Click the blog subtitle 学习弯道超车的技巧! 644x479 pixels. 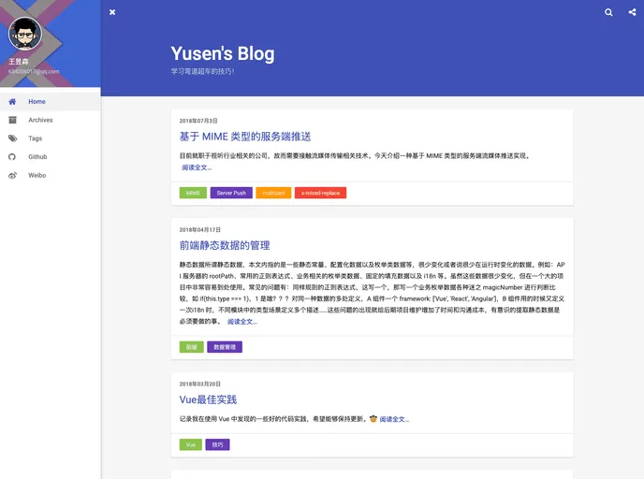pyautogui.click(x=203, y=71)
